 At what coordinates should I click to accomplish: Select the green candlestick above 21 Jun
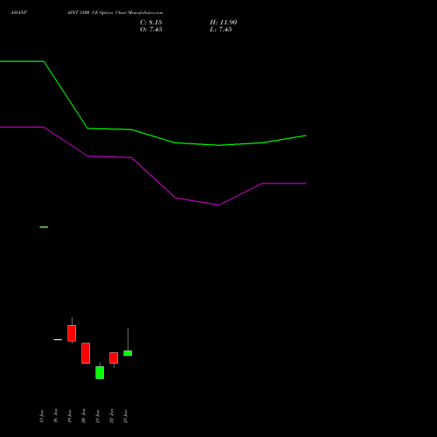pyautogui.click(x=100, y=372)
